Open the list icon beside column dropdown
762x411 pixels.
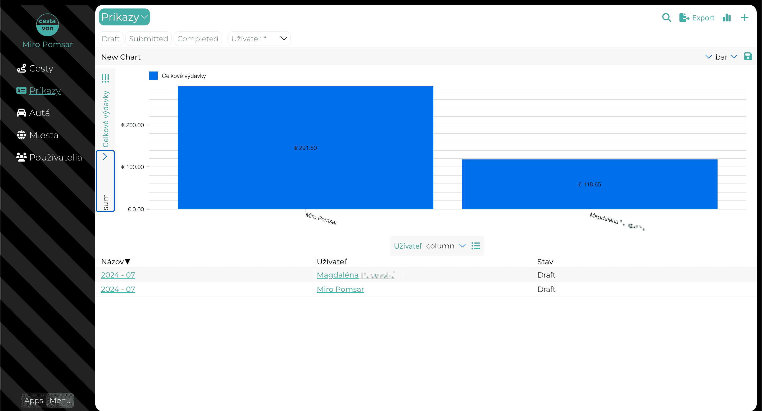point(476,246)
